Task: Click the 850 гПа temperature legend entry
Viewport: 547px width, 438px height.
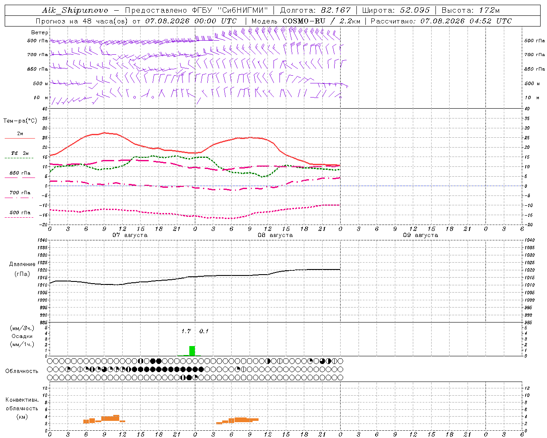Action: (20, 173)
